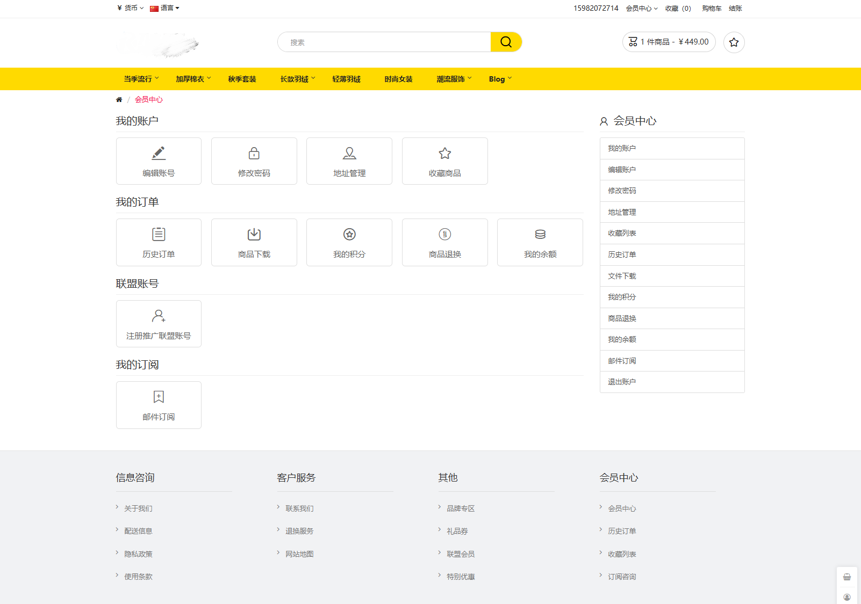Expand the 语言 language dropdown
This screenshot has height=604, width=861.
165,8
